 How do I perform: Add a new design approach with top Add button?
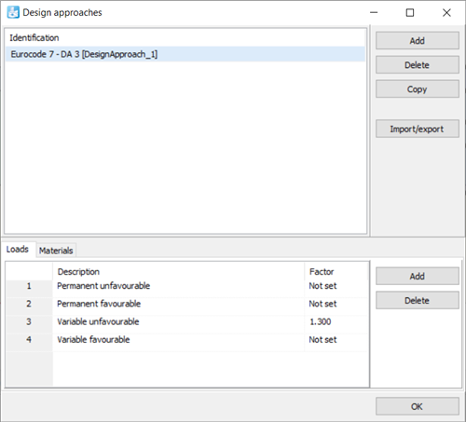(x=418, y=41)
